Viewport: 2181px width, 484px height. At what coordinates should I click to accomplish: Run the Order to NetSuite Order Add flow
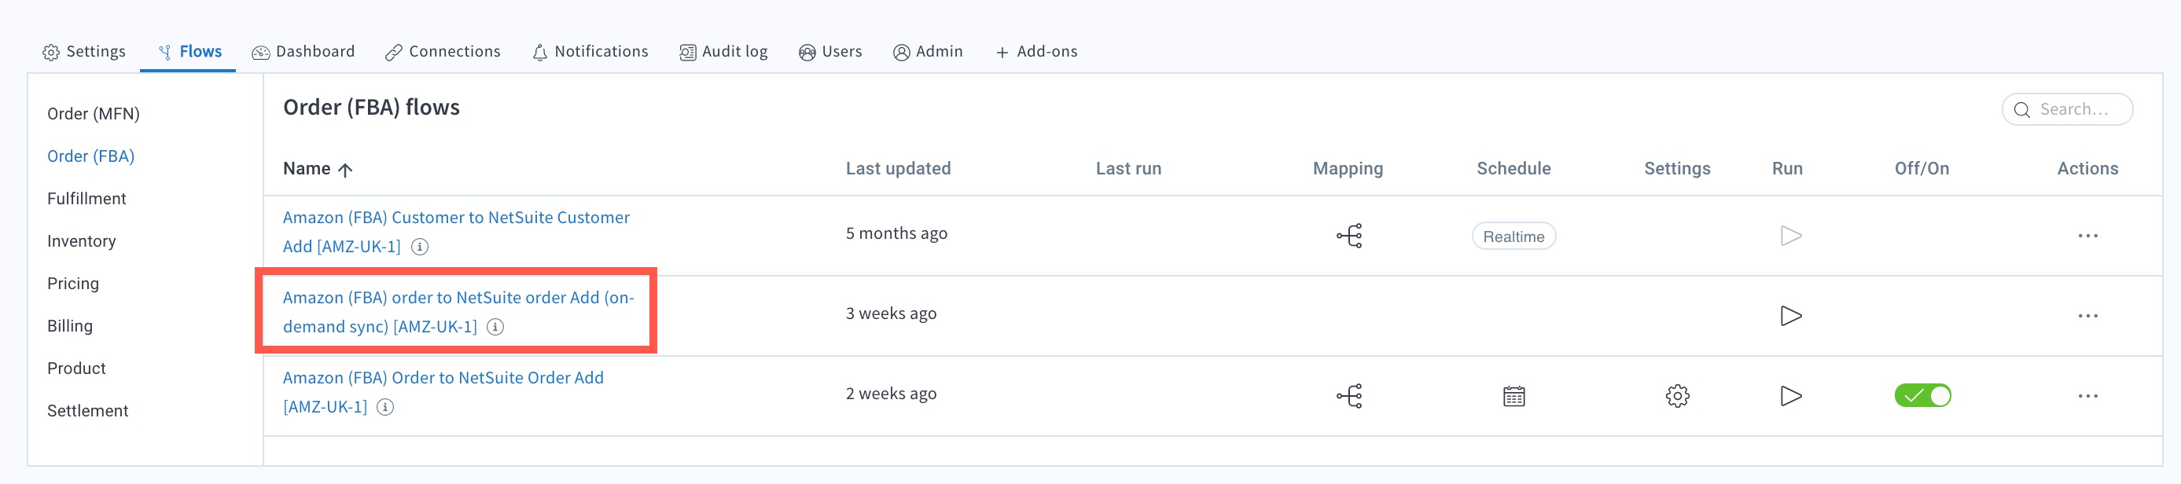(1789, 396)
